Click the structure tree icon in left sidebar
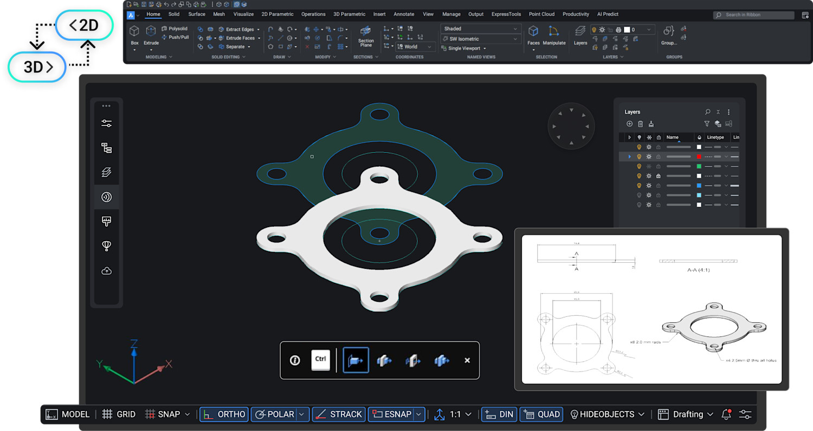The image size is (813, 431). click(106, 148)
